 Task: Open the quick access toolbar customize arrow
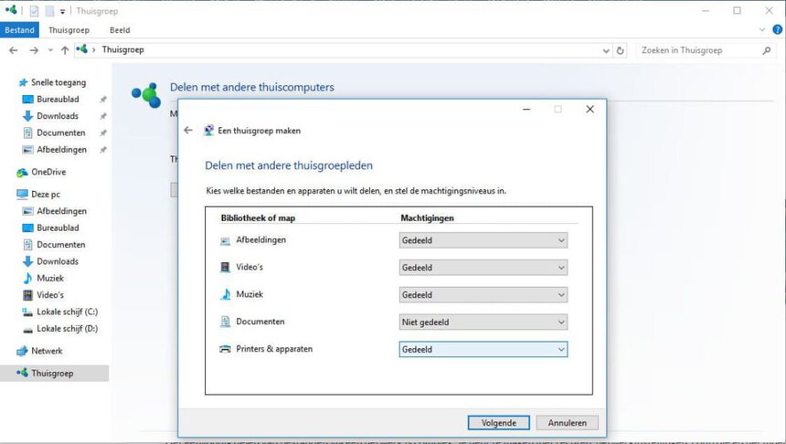pos(62,11)
